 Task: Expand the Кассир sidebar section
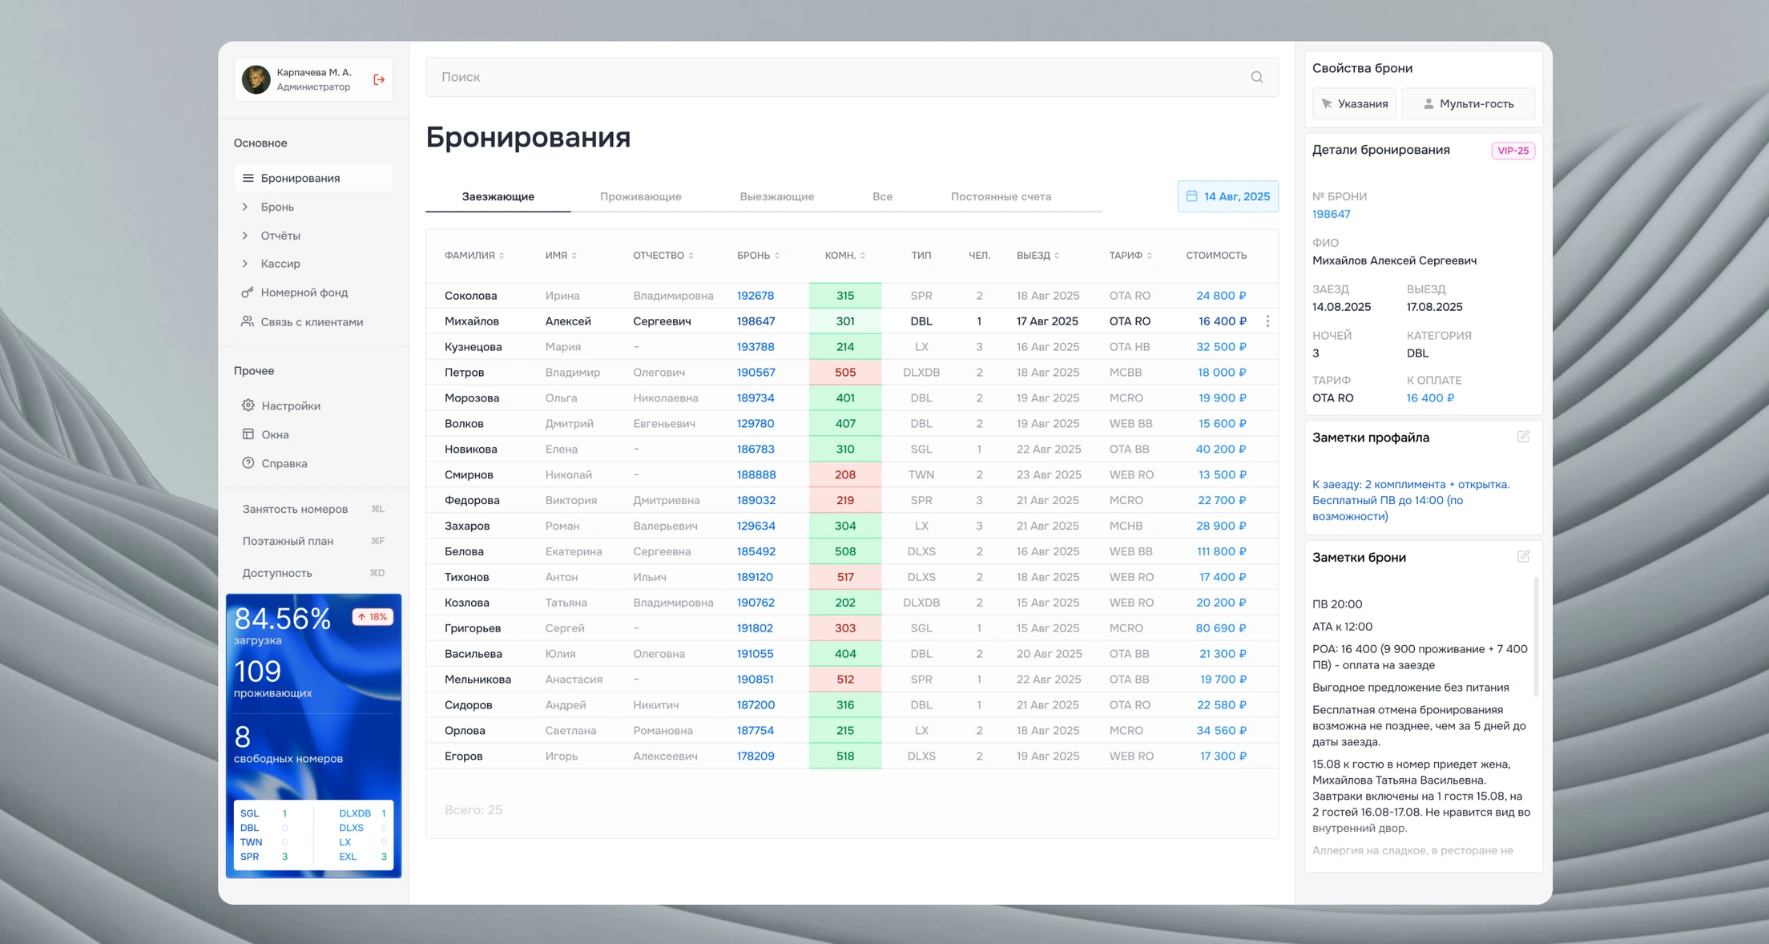[x=245, y=264]
